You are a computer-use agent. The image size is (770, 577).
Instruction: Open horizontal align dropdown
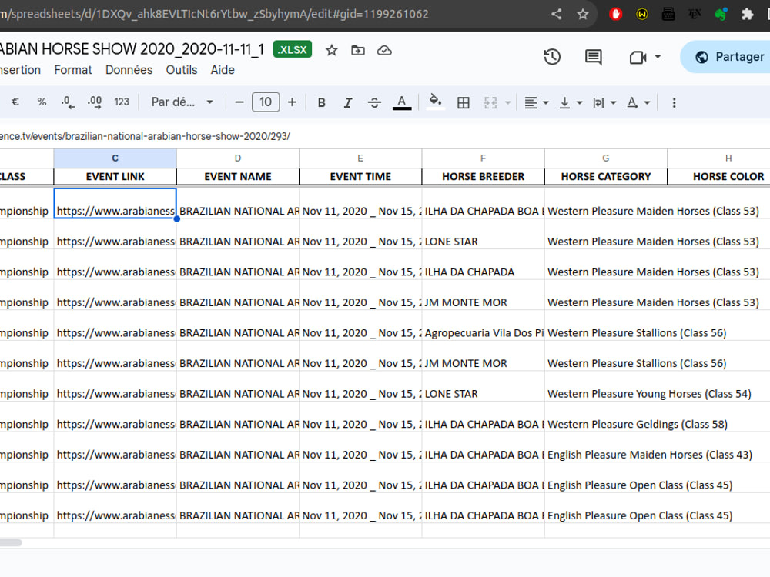point(536,102)
